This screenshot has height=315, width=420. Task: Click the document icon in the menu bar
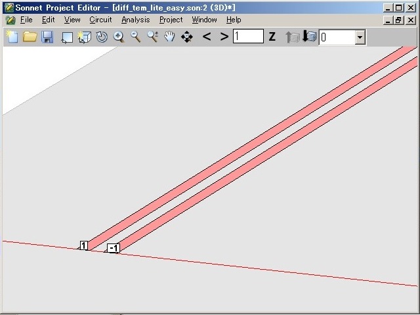(10, 20)
